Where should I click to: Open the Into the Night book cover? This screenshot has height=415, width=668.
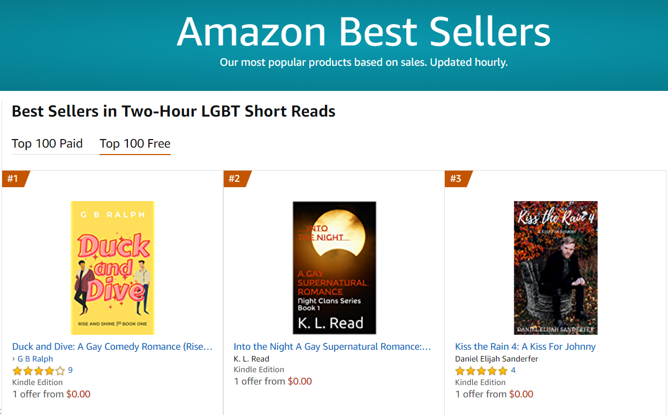pyautogui.click(x=334, y=267)
